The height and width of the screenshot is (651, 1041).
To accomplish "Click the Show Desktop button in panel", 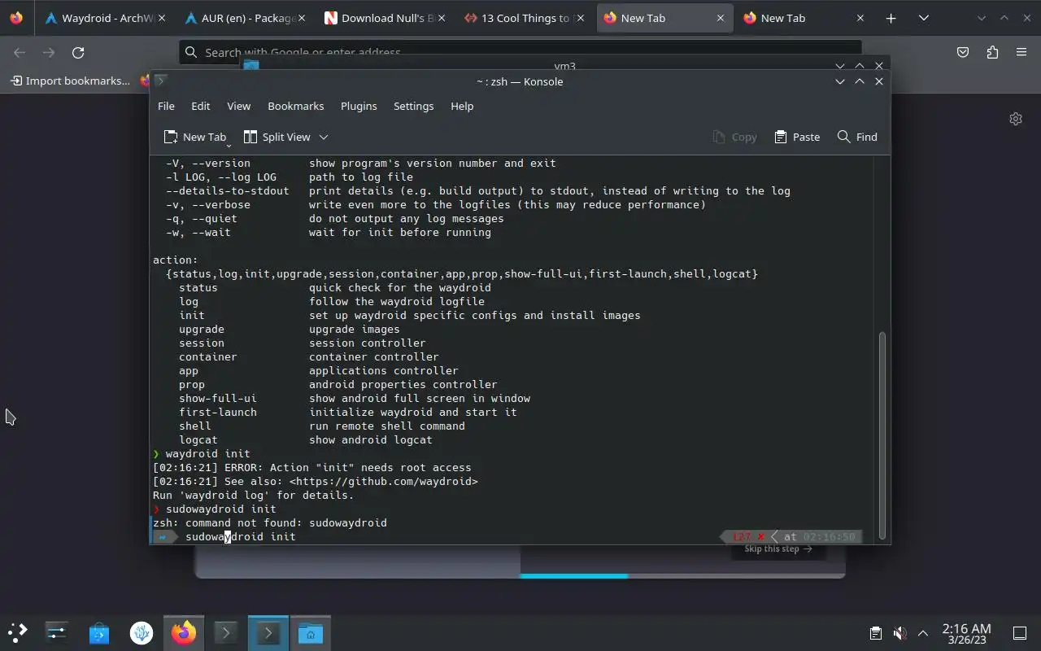I will [x=1020, y=633].
